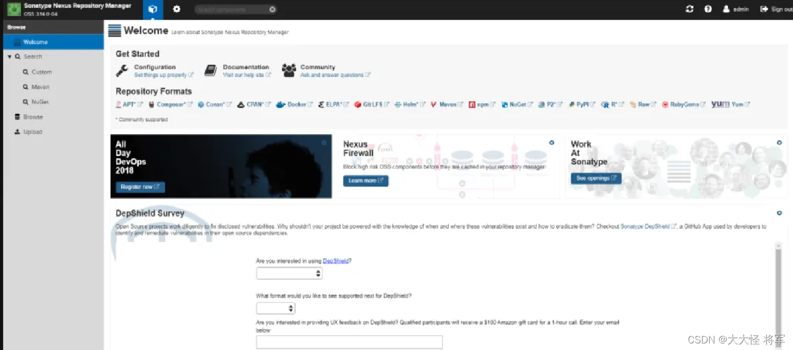Screen dimensions: 793x350
Task: Open the Yum repository format
Action: tap(731, 104)
